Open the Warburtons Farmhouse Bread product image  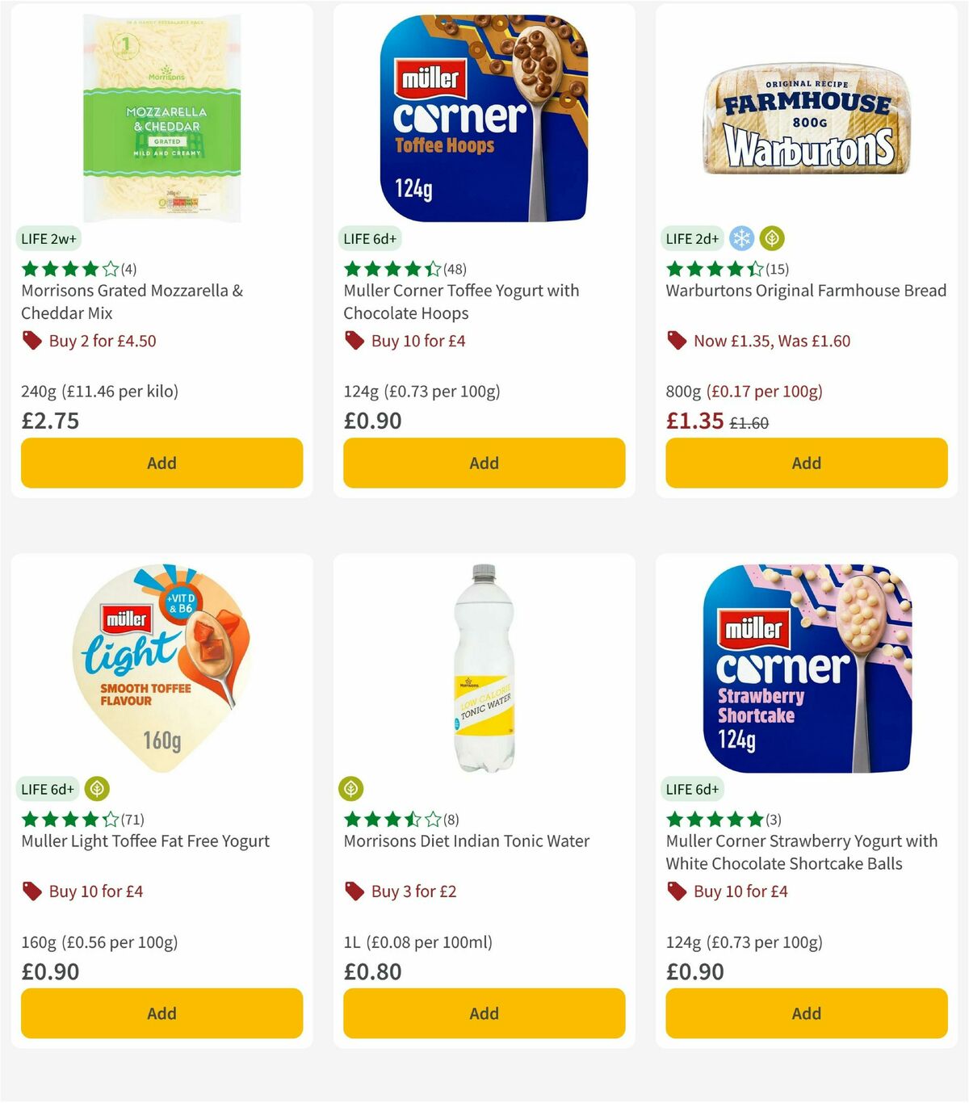click(x=806, y=120)
